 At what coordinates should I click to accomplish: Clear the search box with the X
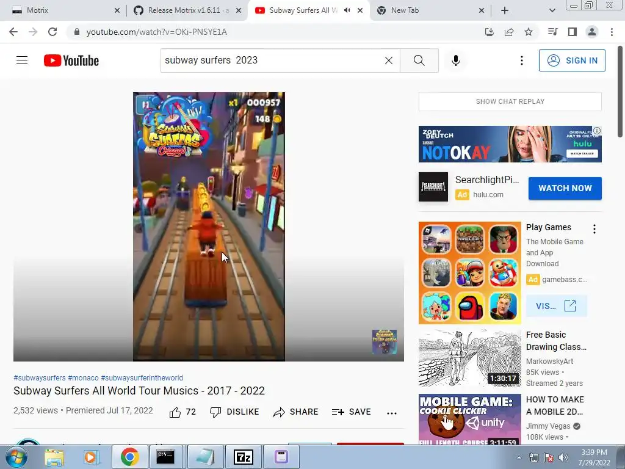click(389, 60)
